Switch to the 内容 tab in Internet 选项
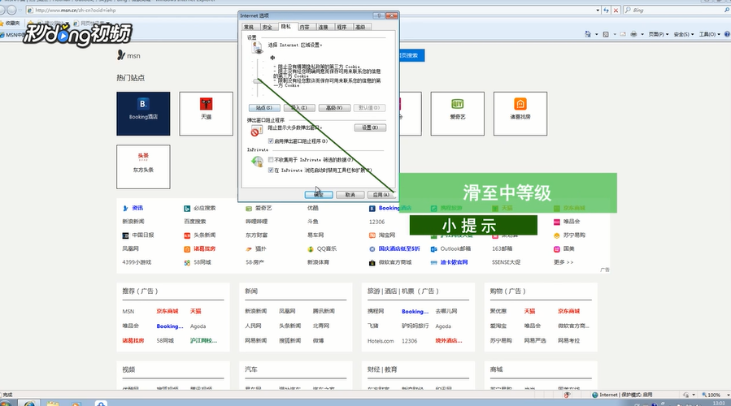The height and width of the screenshot is (406, 731). 304,27
